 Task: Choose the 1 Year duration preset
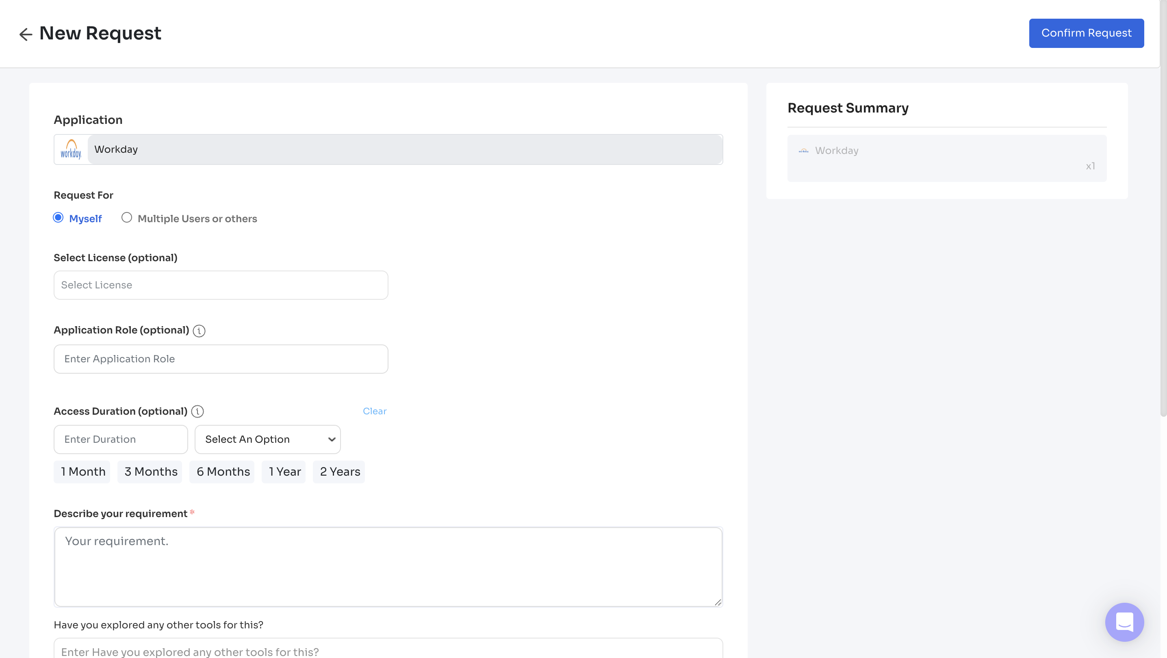pos(284,472)
